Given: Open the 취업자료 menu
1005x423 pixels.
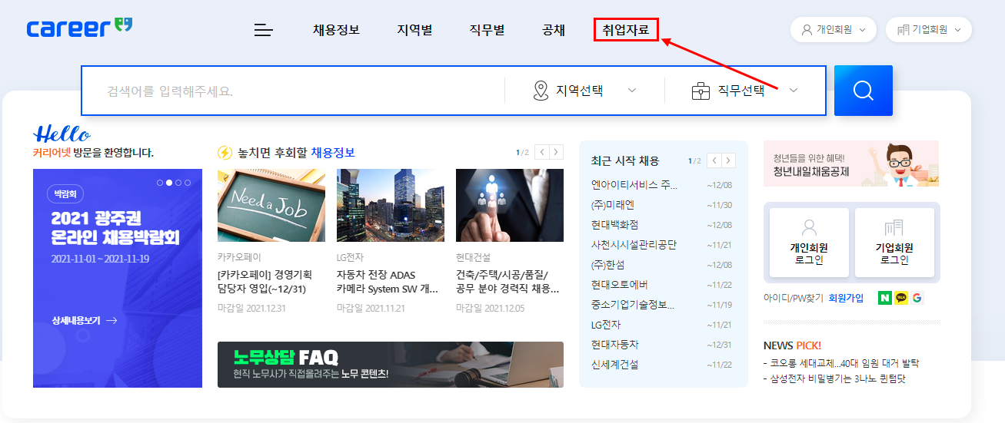Looking at the screenshot, I should coord(626,30).
